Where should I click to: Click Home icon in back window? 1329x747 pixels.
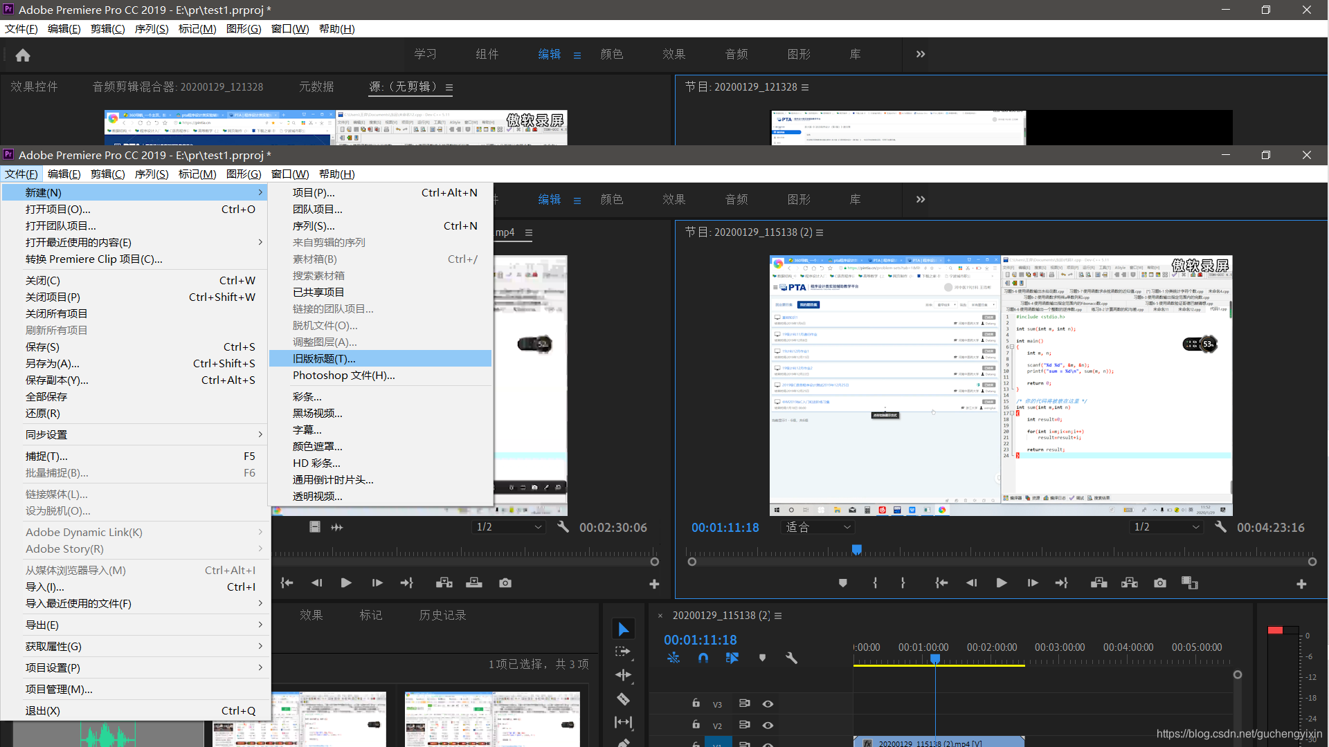(x=23, y=55)
